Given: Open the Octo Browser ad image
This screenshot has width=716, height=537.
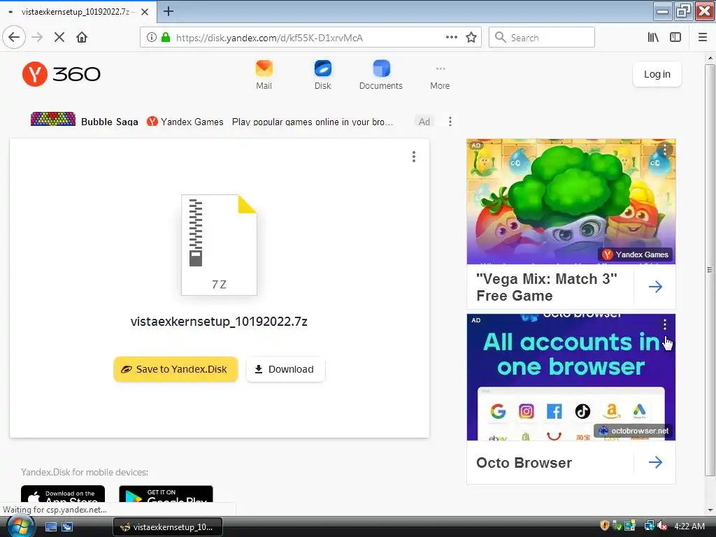Looking at the screenshot, I should click(x=571, y=377).
